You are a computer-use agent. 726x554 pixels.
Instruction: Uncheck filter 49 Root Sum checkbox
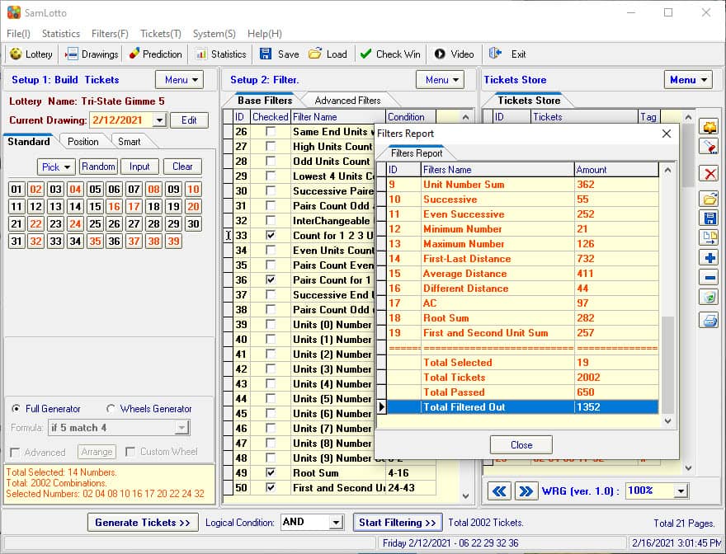coord(271,473)
